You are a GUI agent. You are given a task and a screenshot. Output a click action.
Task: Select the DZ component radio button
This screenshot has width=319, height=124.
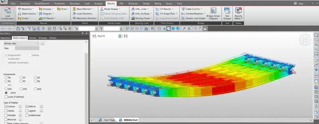(x=36, y=77)
